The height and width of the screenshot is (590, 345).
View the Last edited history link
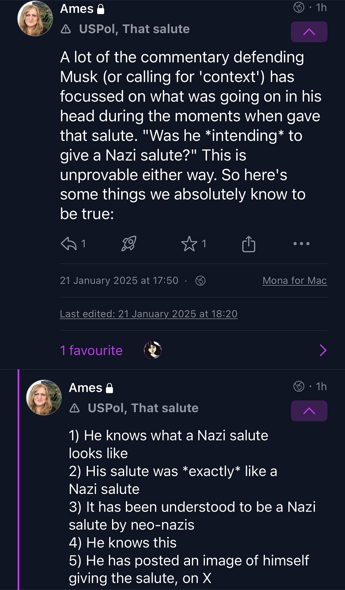click(x=149, y=314)
